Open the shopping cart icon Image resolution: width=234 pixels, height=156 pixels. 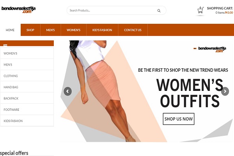(x=200, y=10)
